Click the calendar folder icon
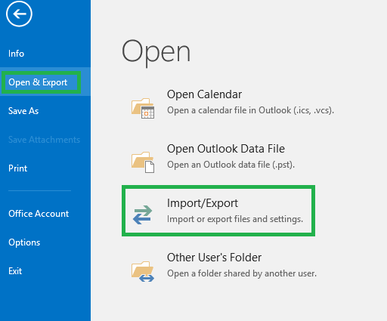Image resolution: width=387 pixels, height=321 pixels. 143,108
